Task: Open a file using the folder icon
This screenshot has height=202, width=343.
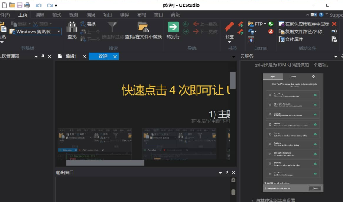Action: (12, 5)
